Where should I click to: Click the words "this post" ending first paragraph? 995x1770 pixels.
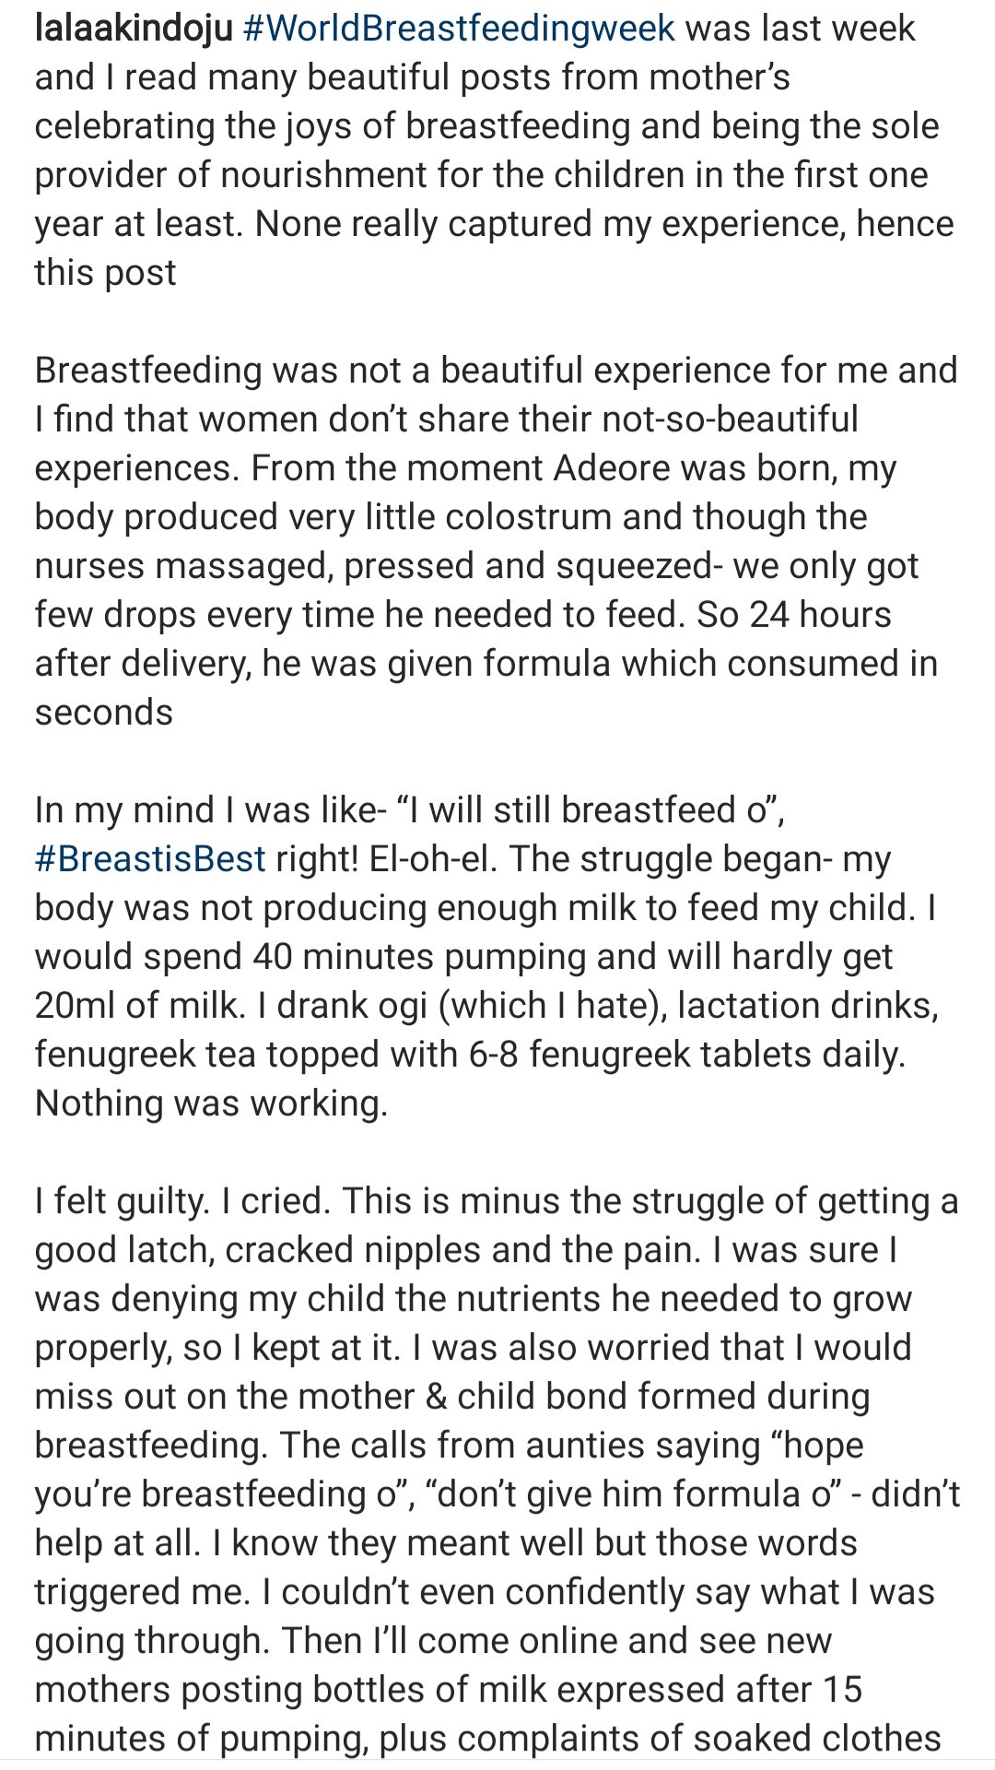tap(105, 273)
